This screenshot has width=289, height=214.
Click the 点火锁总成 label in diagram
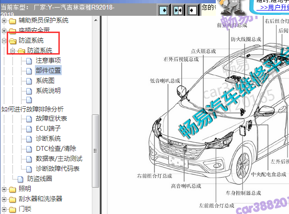click(203, 51)
